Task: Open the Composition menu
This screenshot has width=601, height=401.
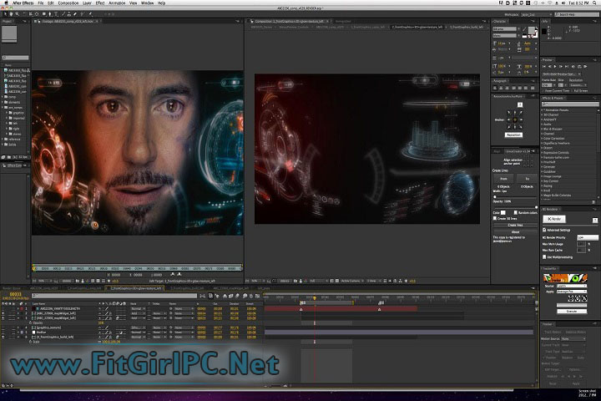Action: [x=70, y=3]
